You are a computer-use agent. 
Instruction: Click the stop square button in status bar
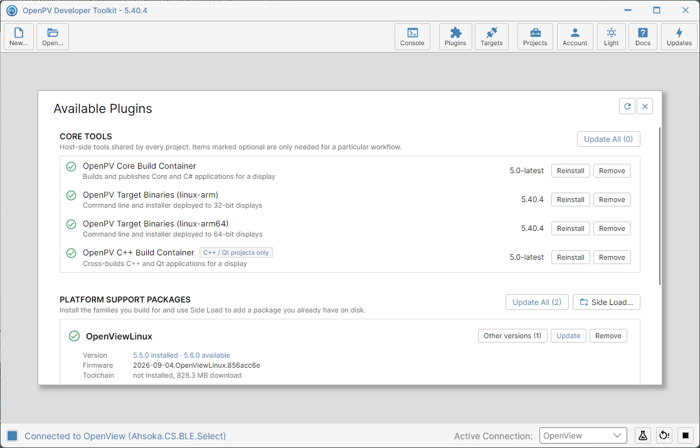(686, 435)
